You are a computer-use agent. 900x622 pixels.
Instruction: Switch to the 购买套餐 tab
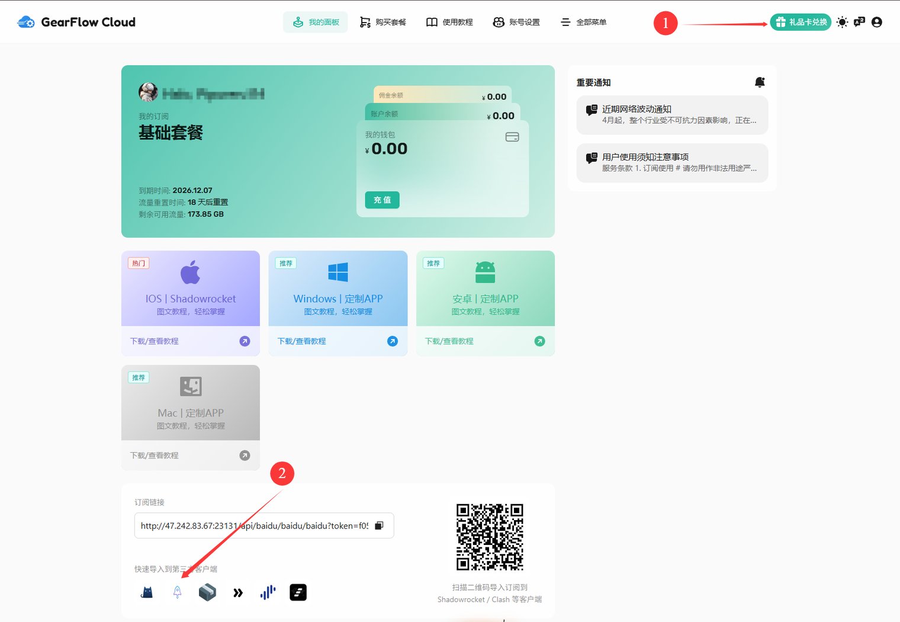click(x=382, y=22)
